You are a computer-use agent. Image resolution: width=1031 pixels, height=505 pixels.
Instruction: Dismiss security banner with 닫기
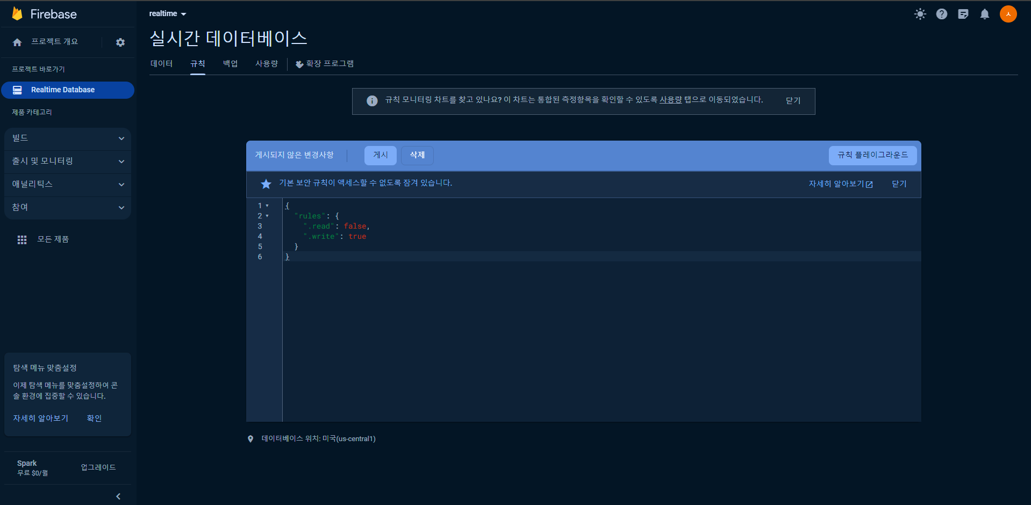point(899,184)
